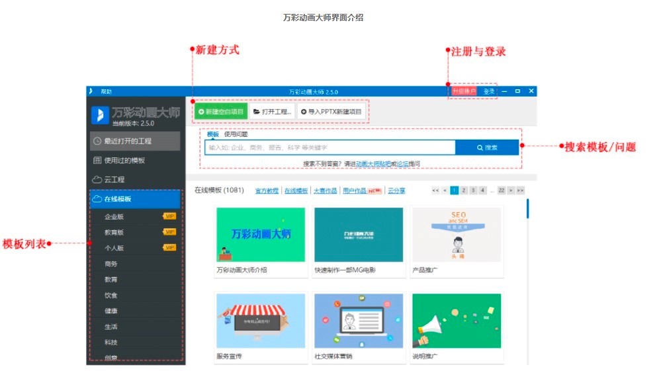Jump to last page with >> button

pos(521,190)
